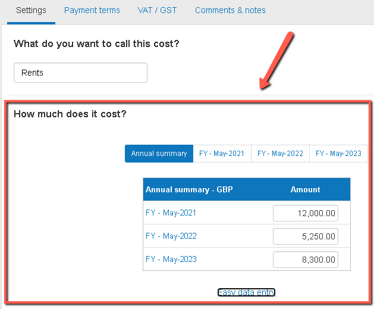Open FY - May-2021 link in summary table
Image resolution: width=374 pixels, height=309 pixels.
point(171,213)
